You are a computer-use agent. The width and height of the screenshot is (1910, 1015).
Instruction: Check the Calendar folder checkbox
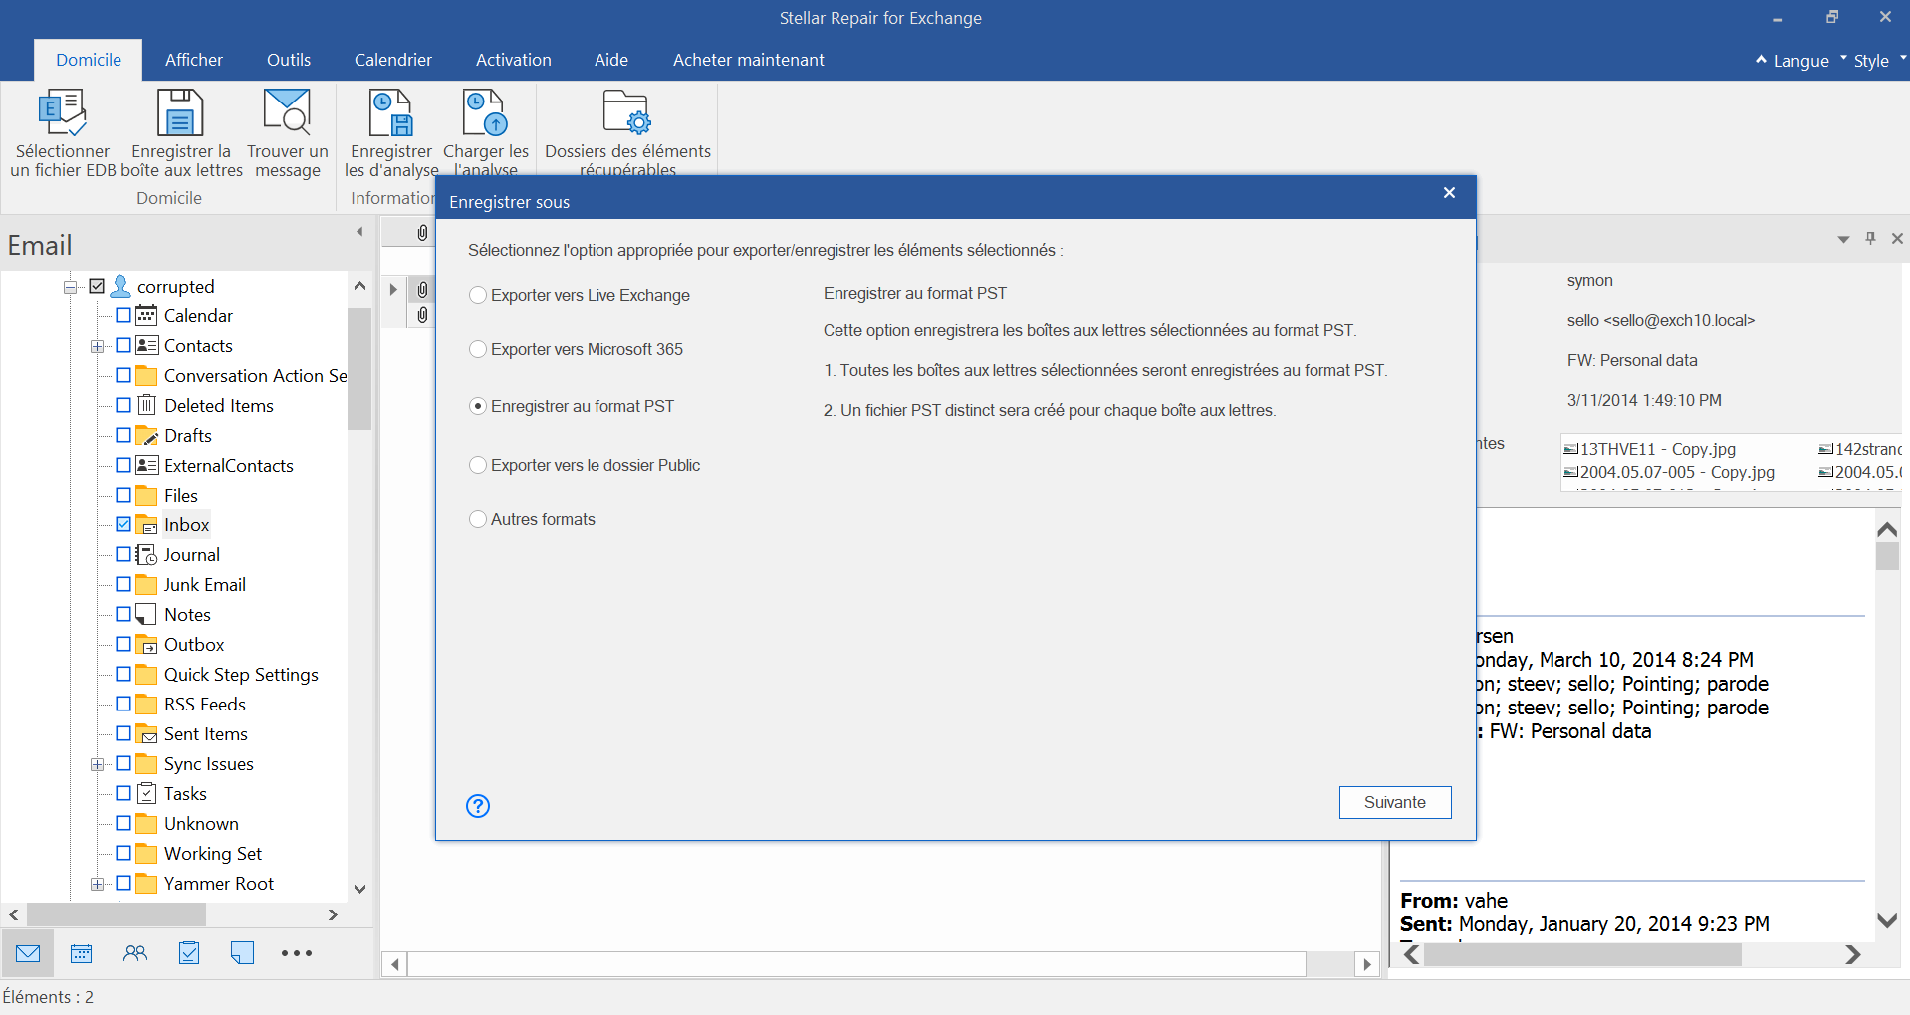coord(123,315)
